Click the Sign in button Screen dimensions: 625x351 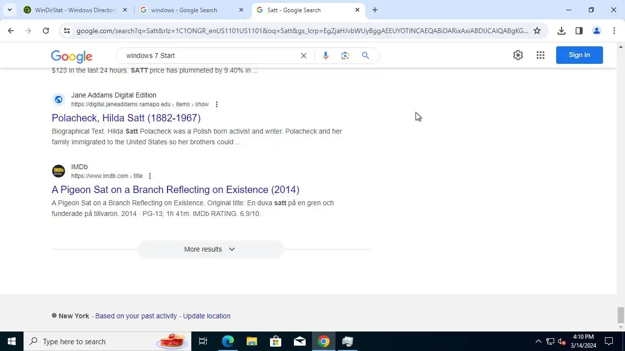tap(580, 55)
